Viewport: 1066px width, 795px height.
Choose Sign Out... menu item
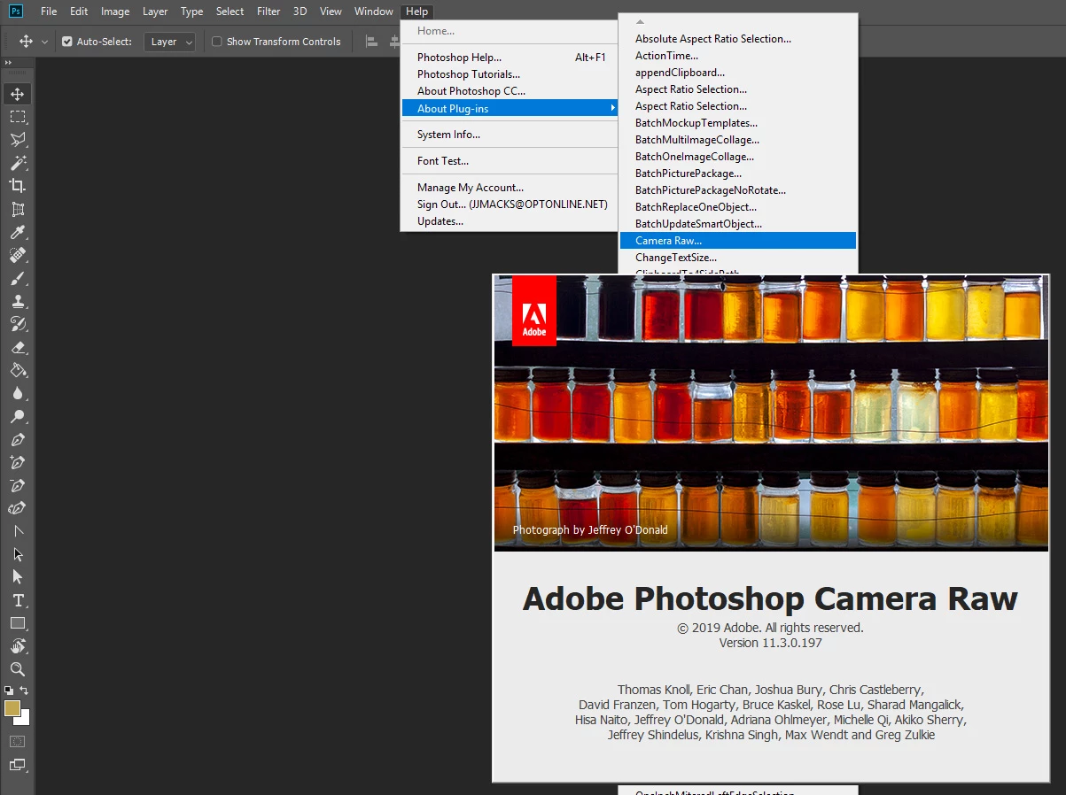point(510,205)
